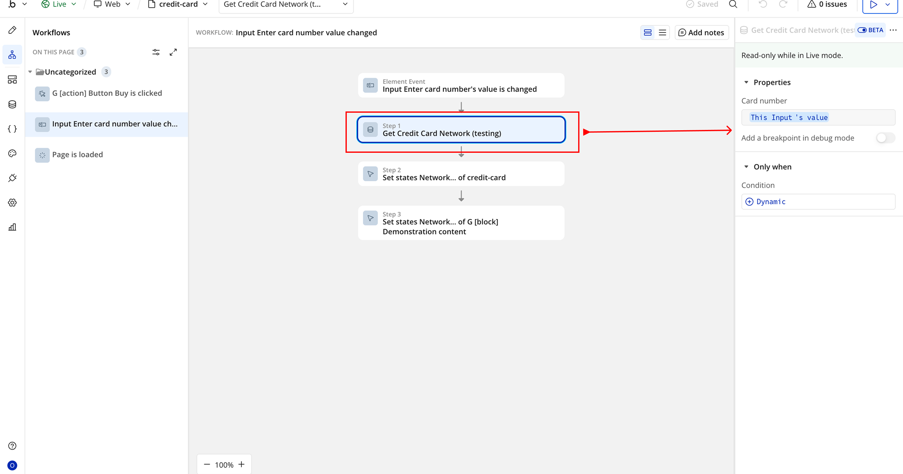Image resolution: width=903 pixels, height=474 pixels.
Task: Open the help question mark icon
Action: (12, 446)
